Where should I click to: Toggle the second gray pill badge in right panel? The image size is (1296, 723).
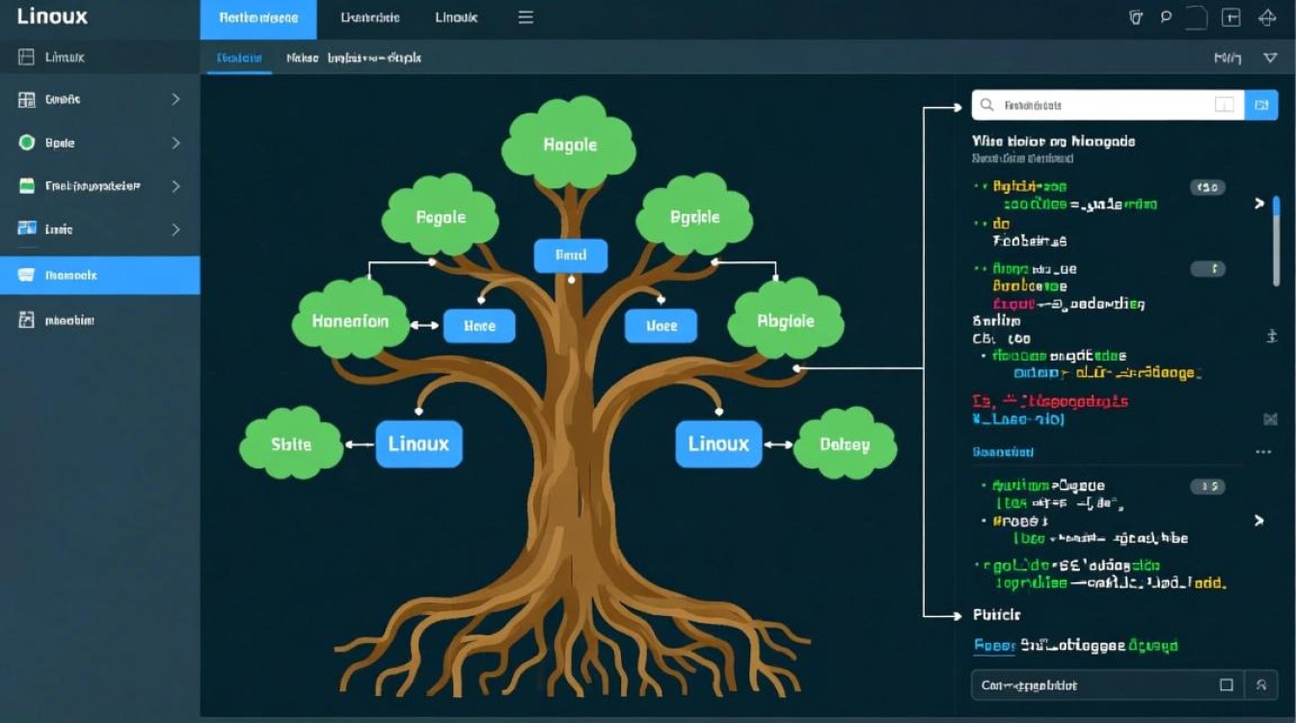(x=1207, y=269)
